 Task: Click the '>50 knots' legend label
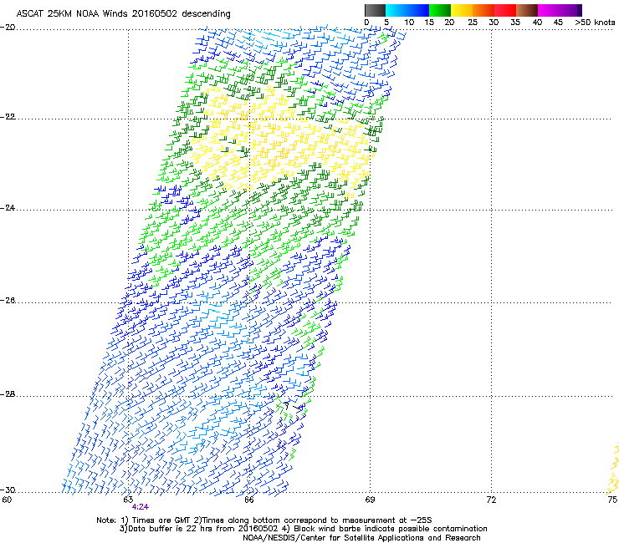[595, 23]
